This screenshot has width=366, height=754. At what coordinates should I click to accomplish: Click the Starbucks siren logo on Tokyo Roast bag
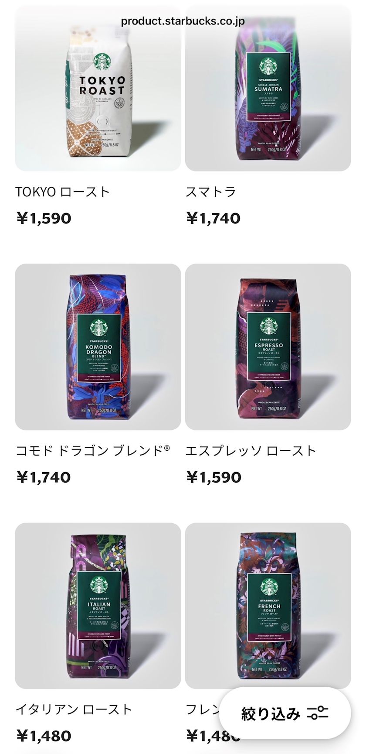pos(102,62)
